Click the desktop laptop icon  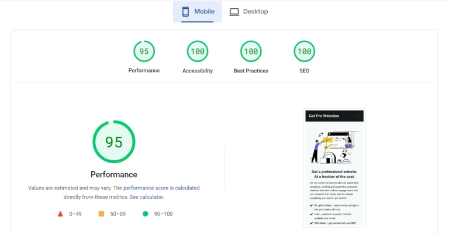click(x=234, y=12)
